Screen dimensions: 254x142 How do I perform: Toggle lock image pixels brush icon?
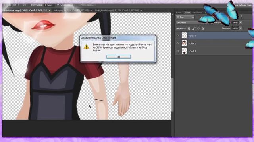[194, 28]
